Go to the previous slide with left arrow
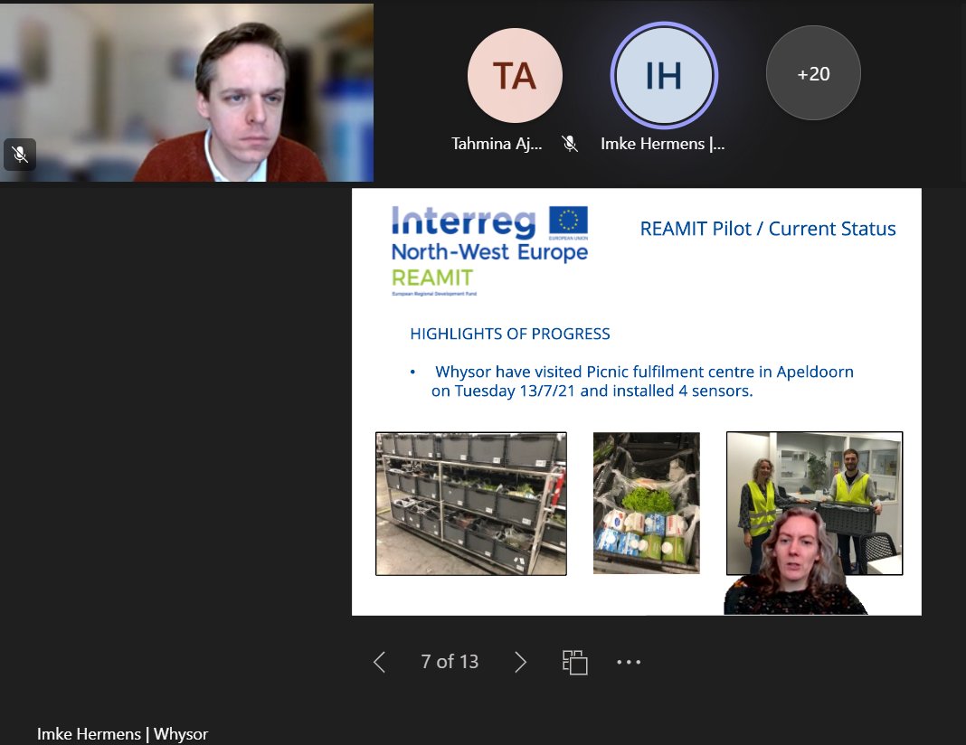The width and height of the screenshot is (966, 745). 380,663
